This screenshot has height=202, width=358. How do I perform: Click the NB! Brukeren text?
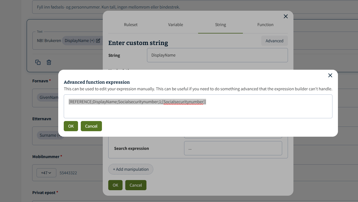tap(49, 41)
